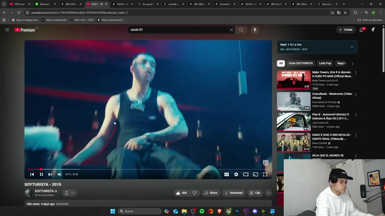Run search with the magnifier button

pyautogui.click(x=241, y=30)
